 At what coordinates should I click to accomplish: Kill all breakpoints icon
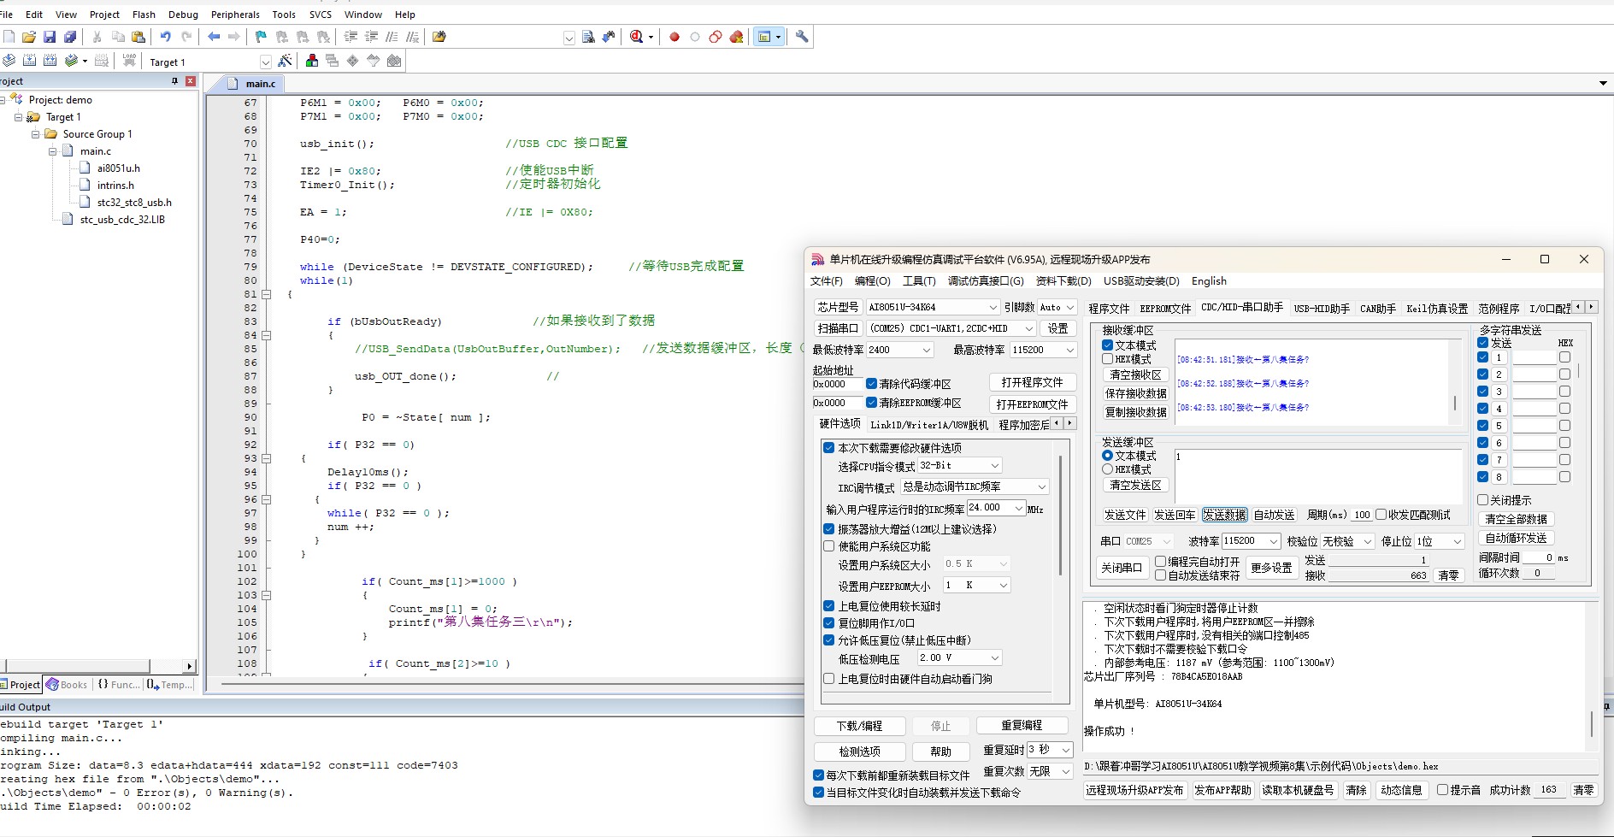[736, 37]
